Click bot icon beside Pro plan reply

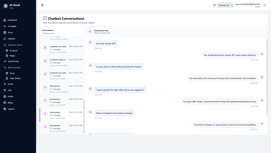tap(262, 100)
